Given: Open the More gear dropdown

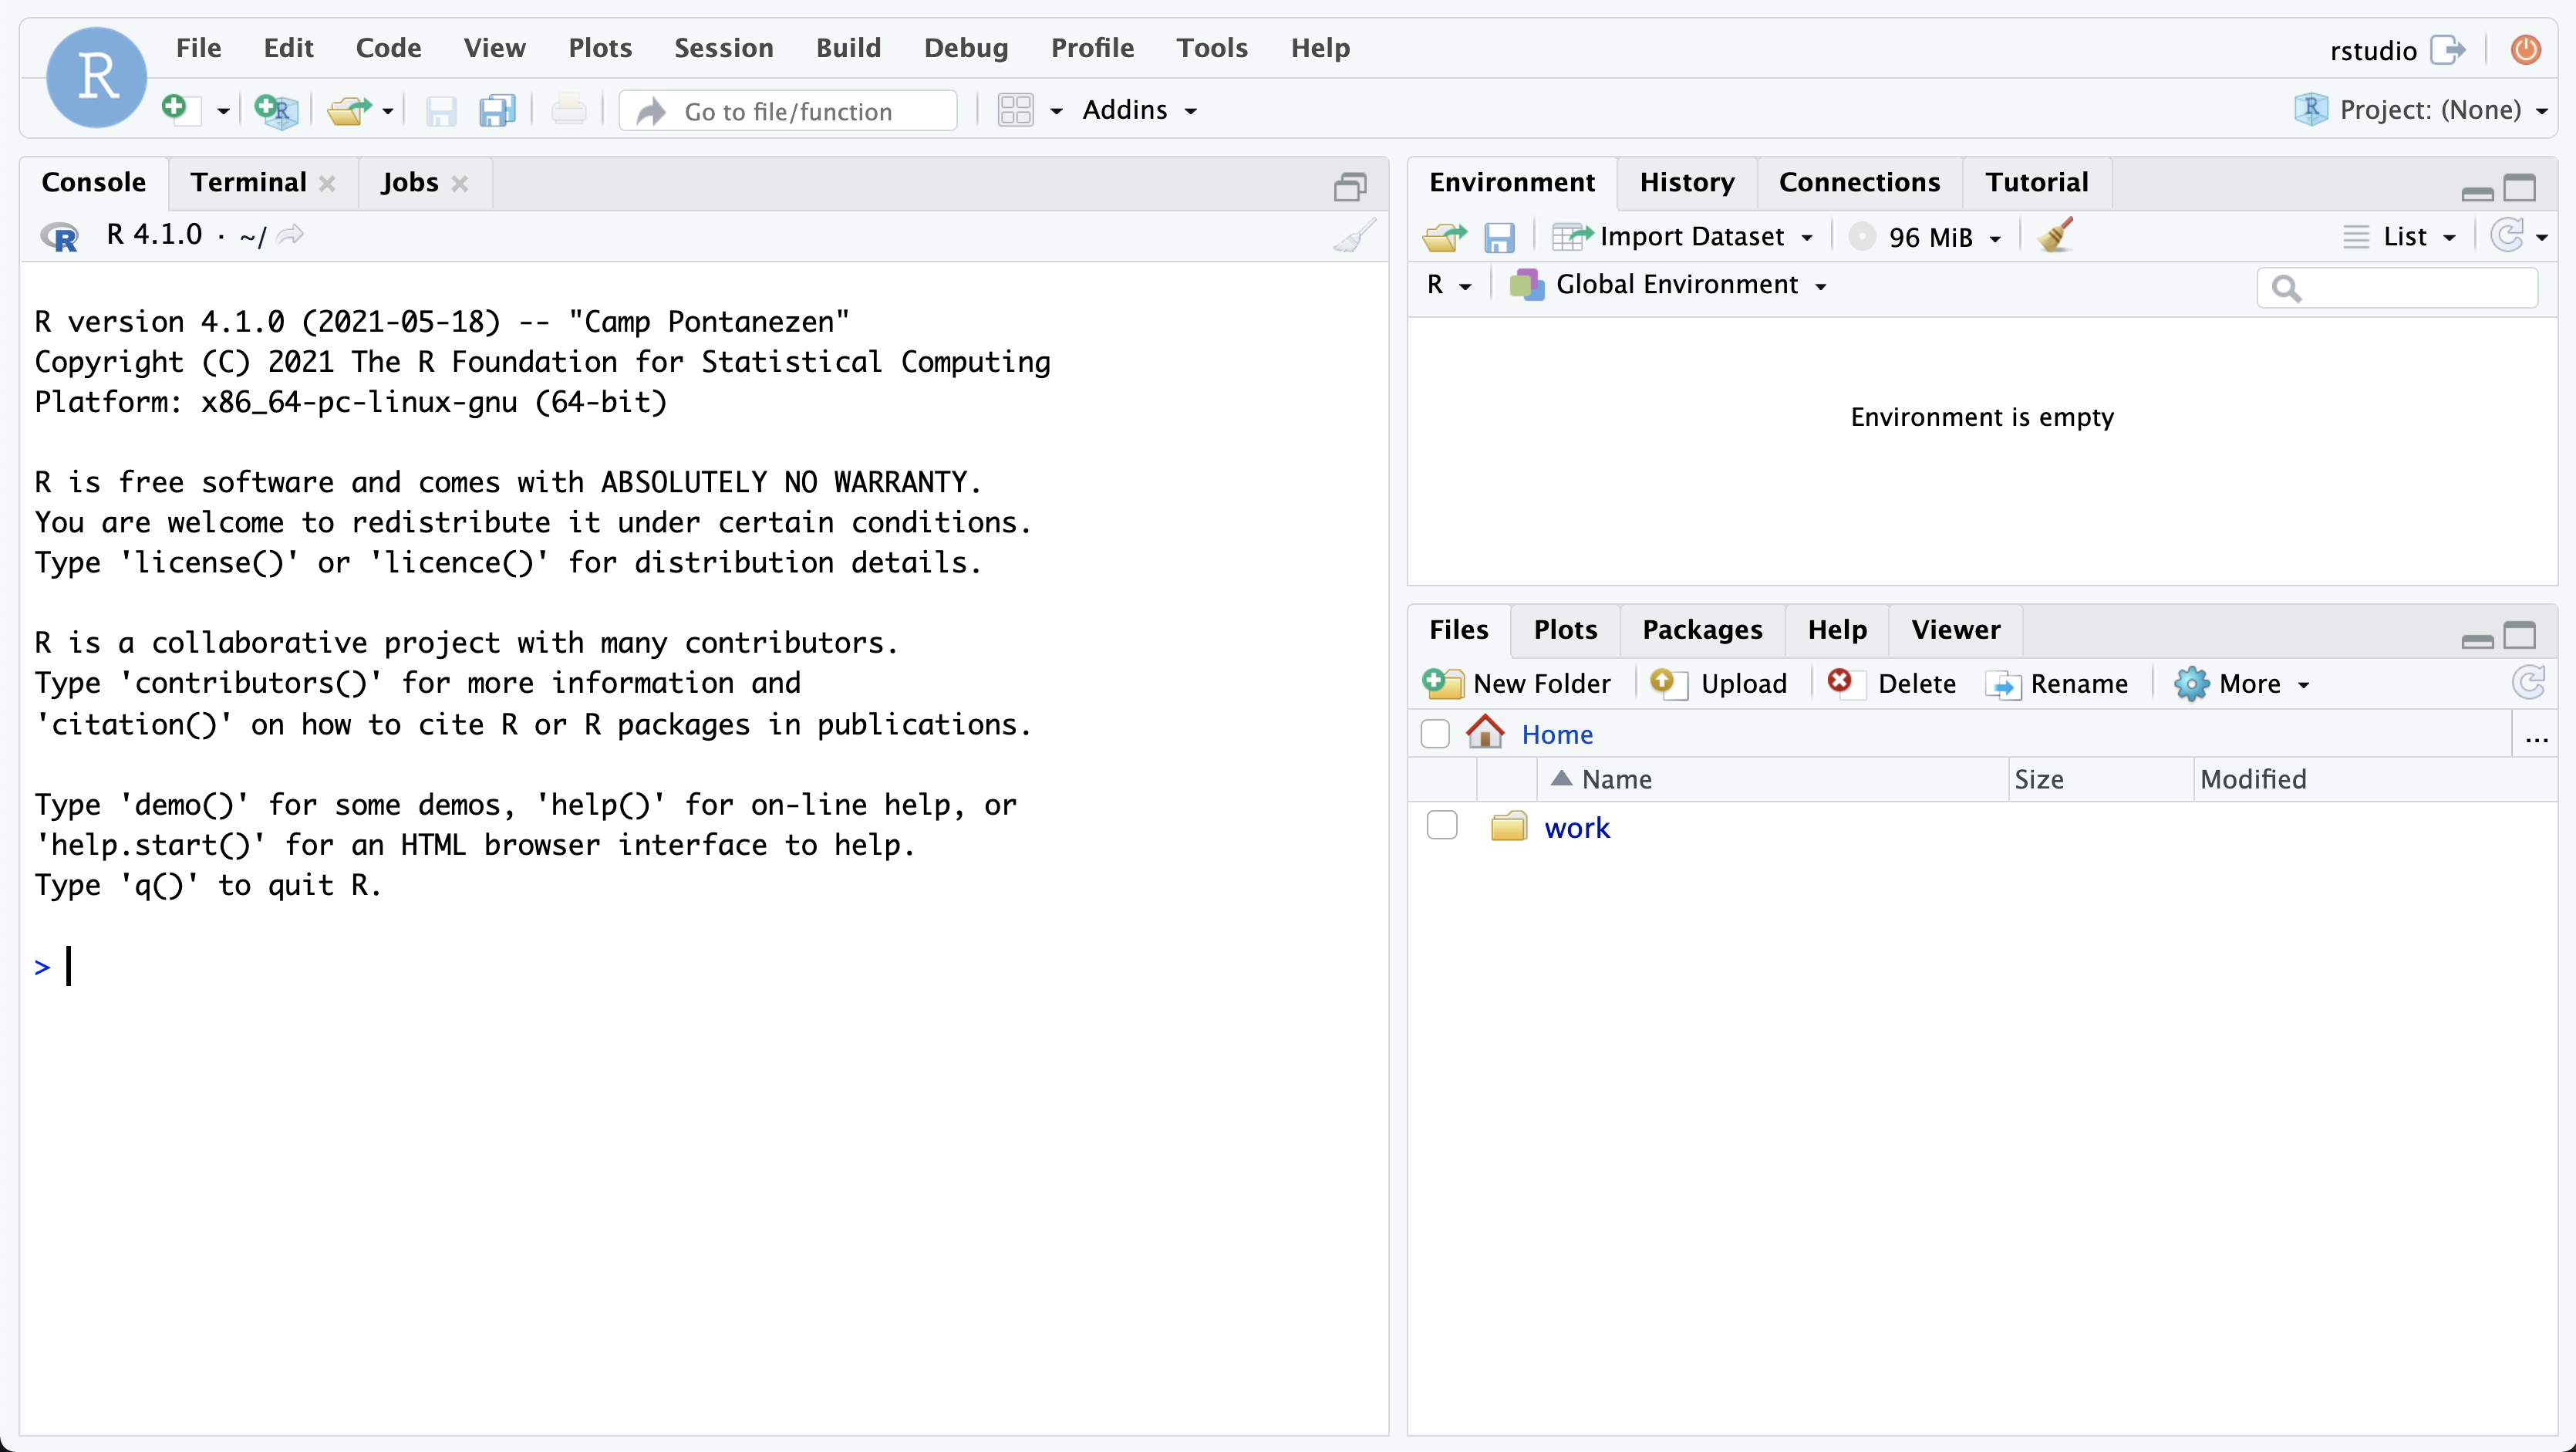Looking at the screenshot, I should tap(2242, 683).
